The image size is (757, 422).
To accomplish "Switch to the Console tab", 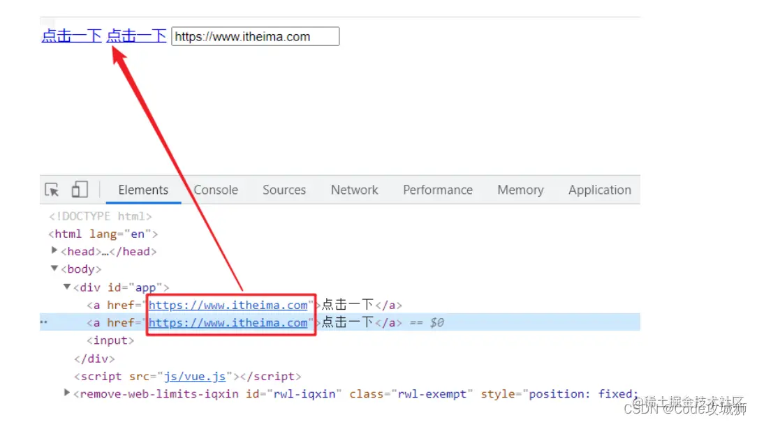I will 216,190.
